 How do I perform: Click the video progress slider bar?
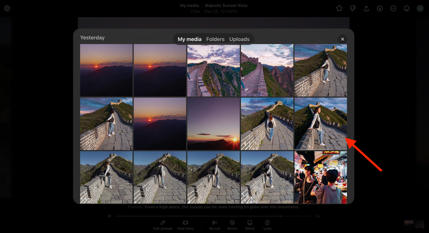(213, 216)
